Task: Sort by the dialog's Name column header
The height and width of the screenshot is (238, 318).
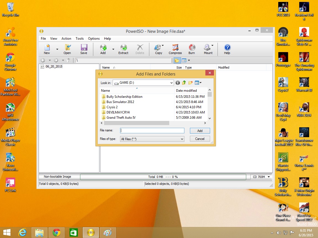Action: point(136,90)
